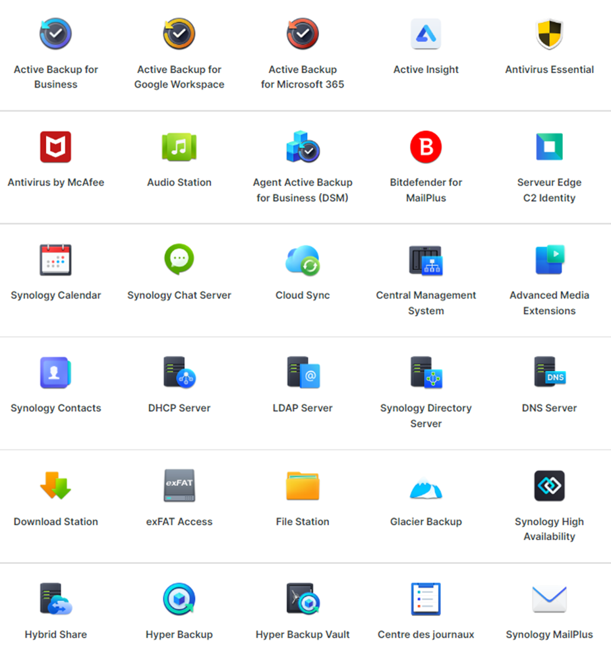Launch the Audio Station icon
Viewport: 611px width, 647px height.
tap(179, 147)
